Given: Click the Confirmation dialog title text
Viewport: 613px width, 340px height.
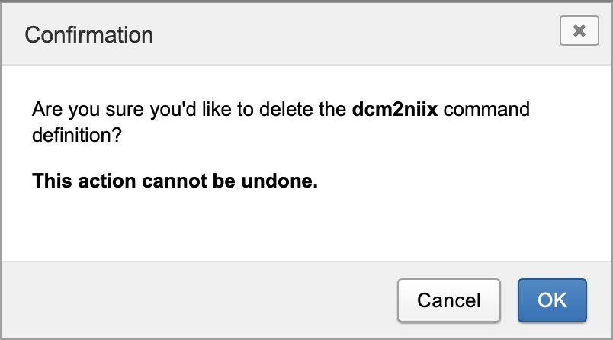Looking at the screenshot, I should pyautogui.click(x=89, y=34).
